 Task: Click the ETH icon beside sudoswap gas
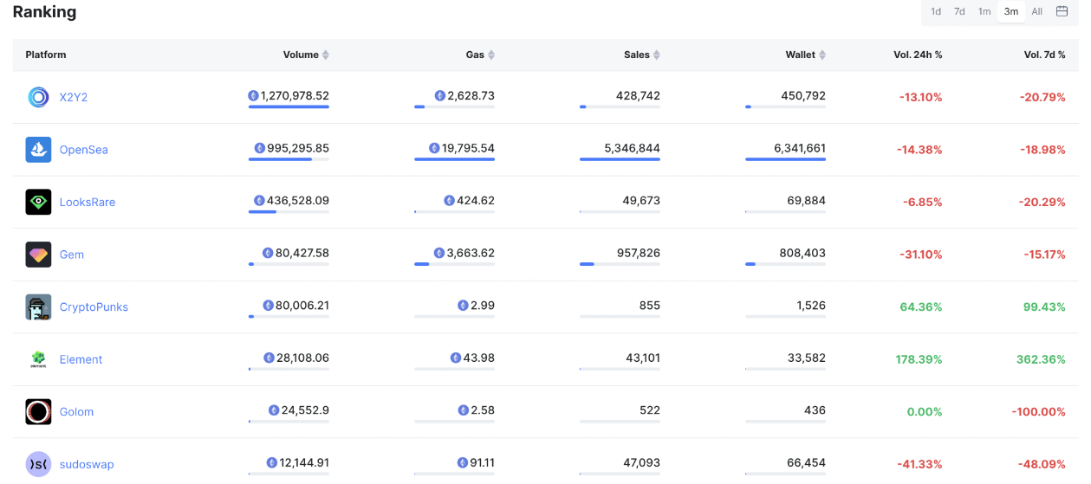pyautogui.click(x=463, y=463)
